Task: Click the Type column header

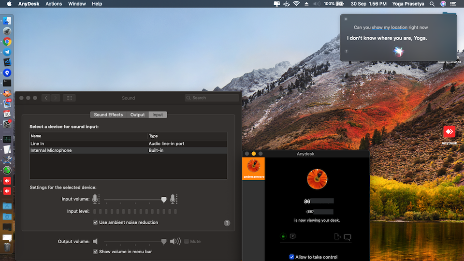Action: (x=188, y=136)
